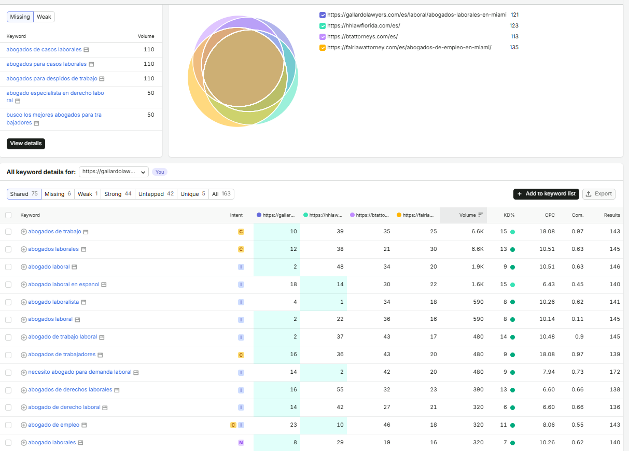This screenshot has height=451, width=629.
Task: Click hhlaw domain column header in table
Action: (323, 215)
